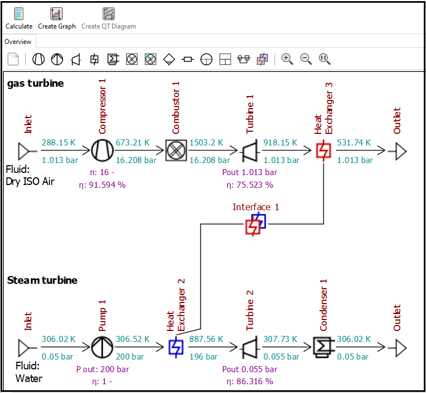Pick the condenser toolbar icon
Viewport: 426px width, 393px height.
click(113, 59)
